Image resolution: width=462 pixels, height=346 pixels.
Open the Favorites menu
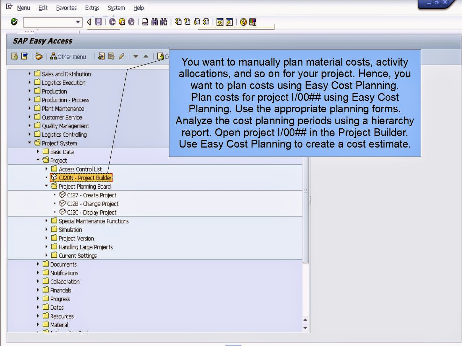point(66,8)
